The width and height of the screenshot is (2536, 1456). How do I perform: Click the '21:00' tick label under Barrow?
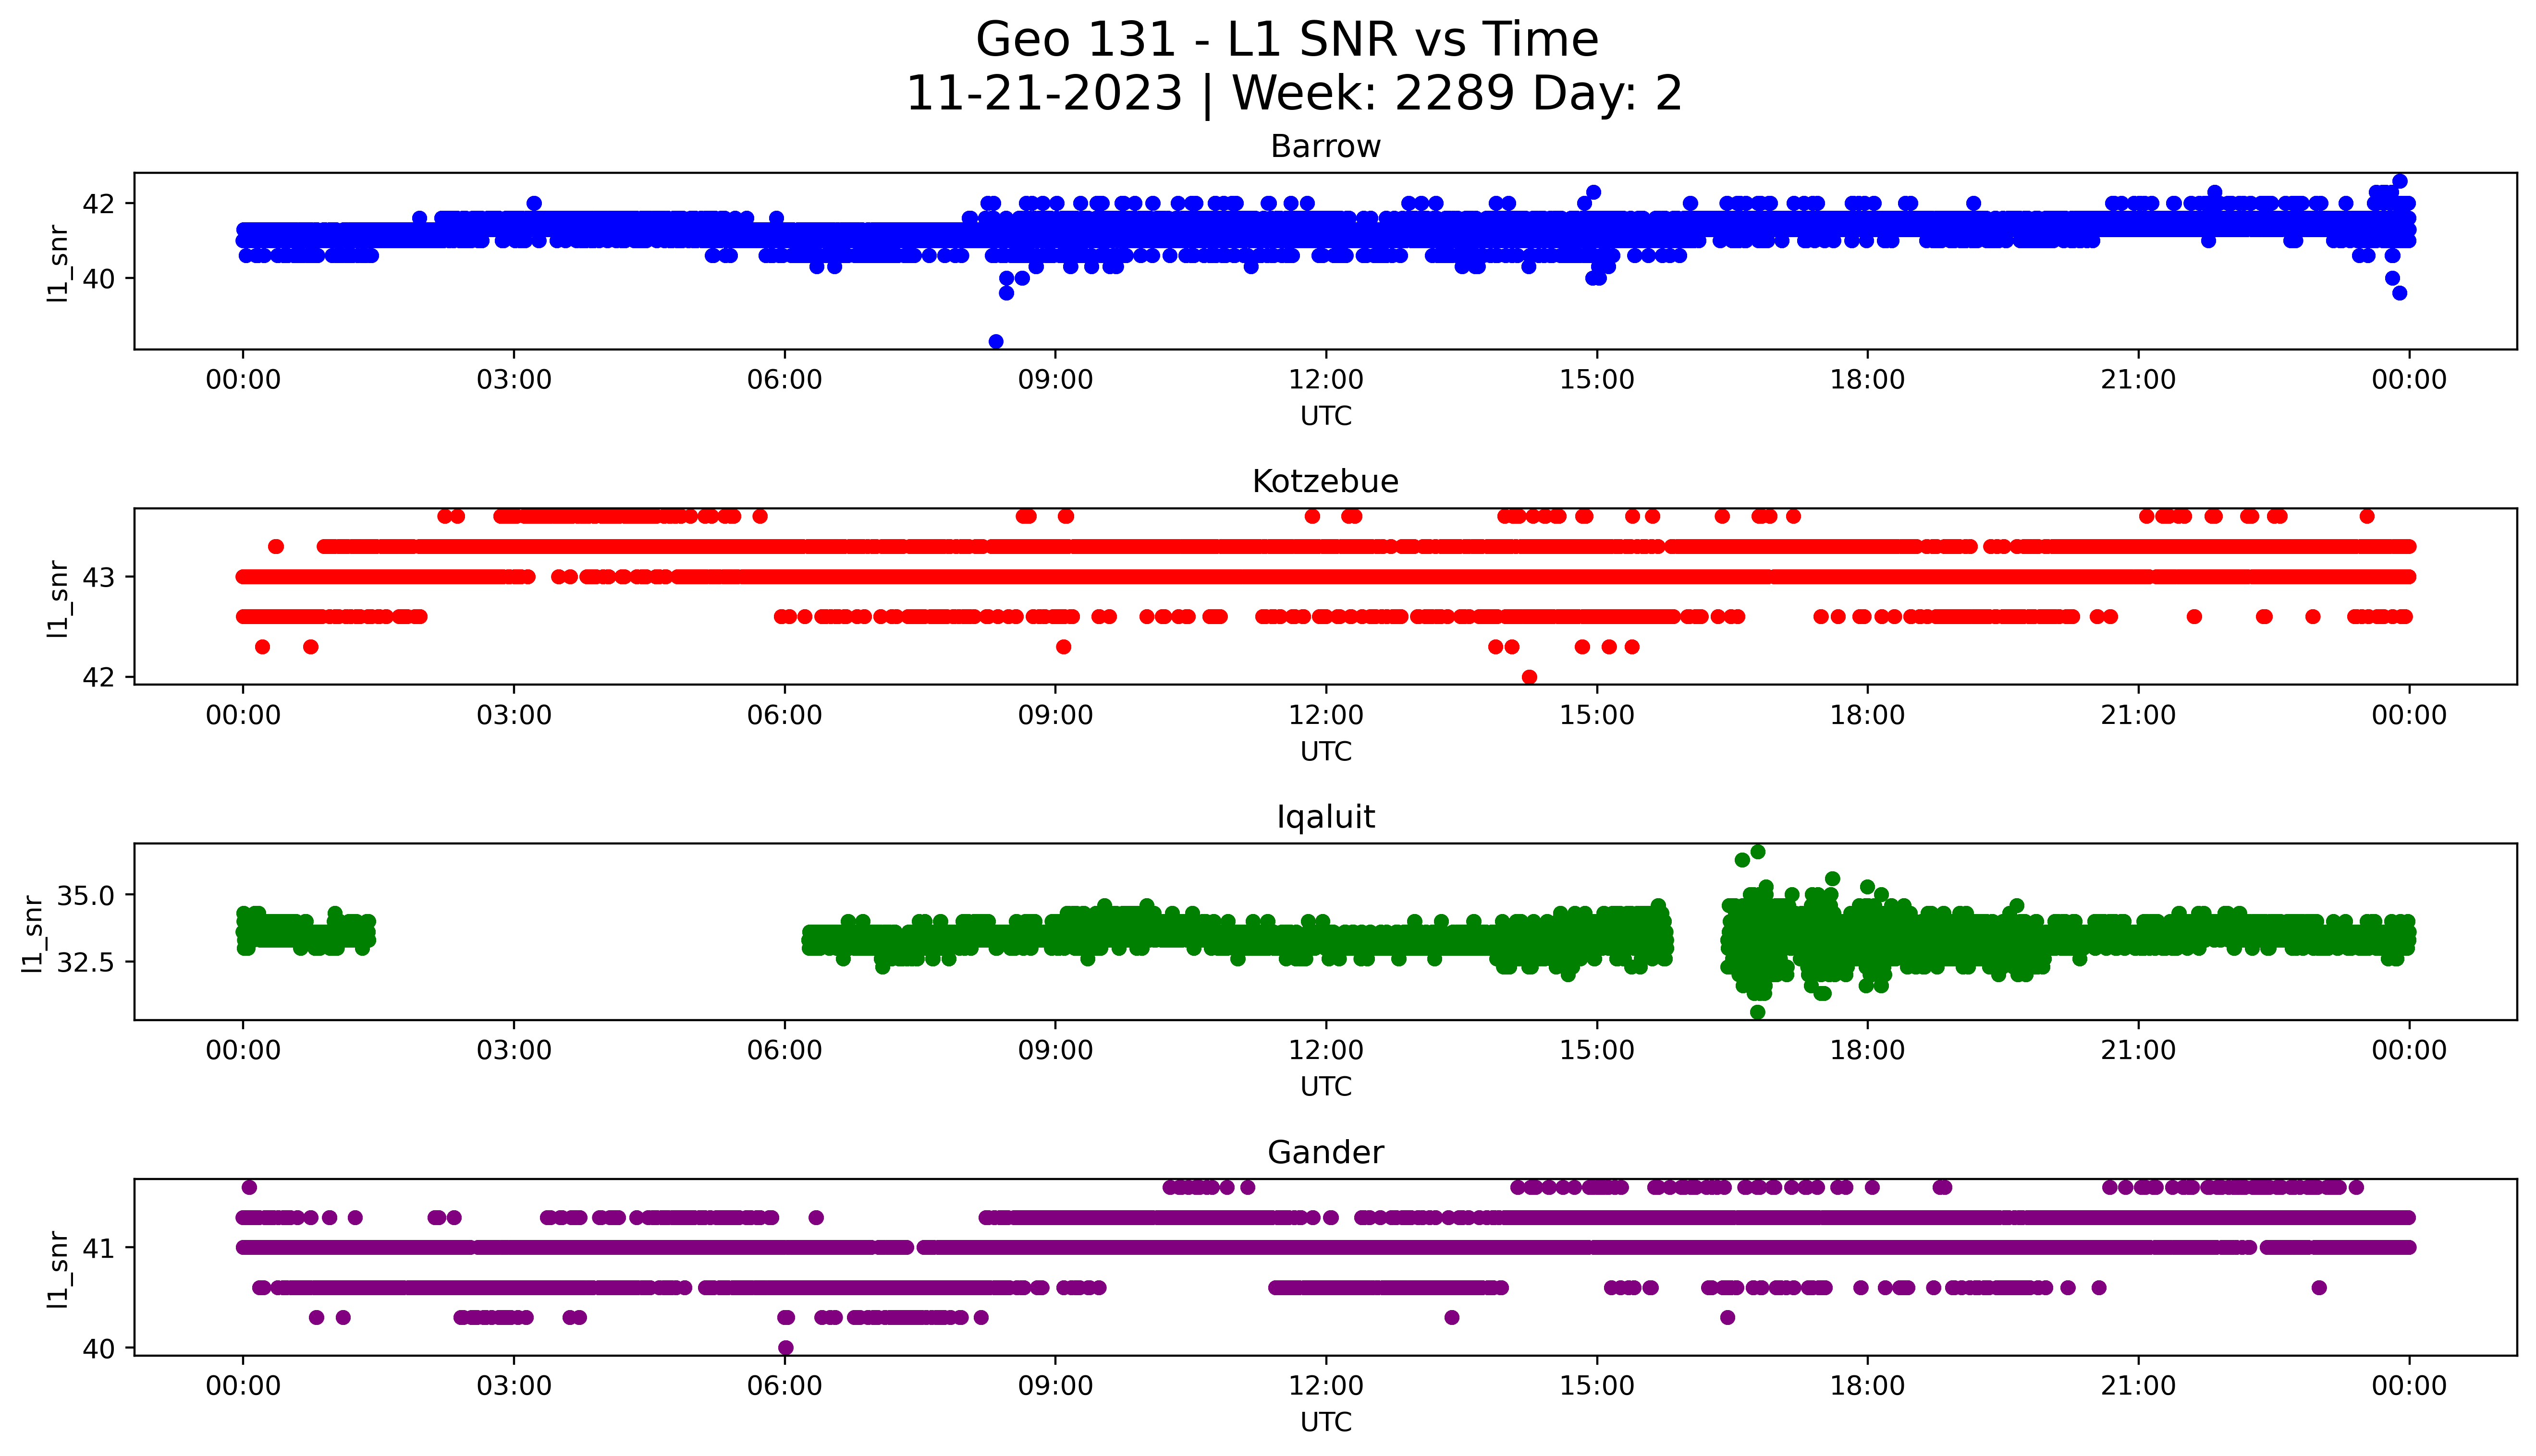tap(2139, 380)
